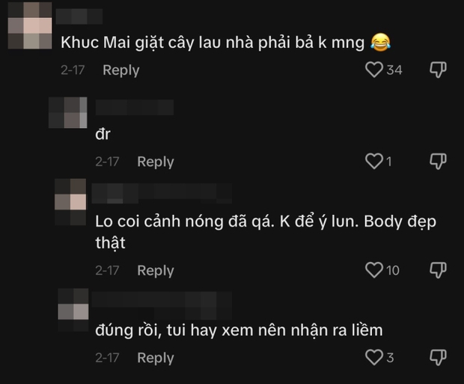Reply to the 'đúng rồi' comment

pos(156,358)
